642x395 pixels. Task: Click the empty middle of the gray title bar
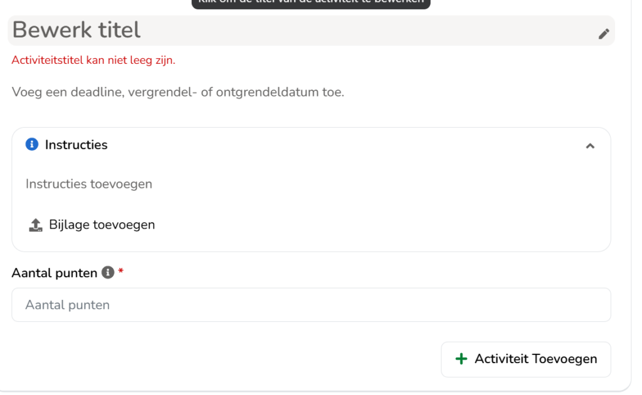tap(369, 31)
